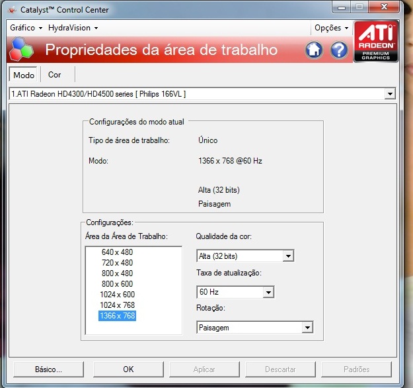Choose 800 x 600 from resolution list
413x388 pixels.
117,284
